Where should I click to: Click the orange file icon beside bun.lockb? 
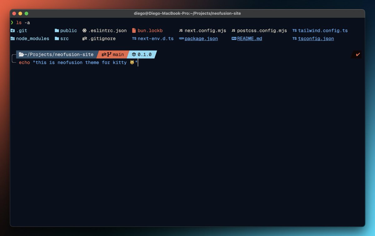(x=134, y=30)
